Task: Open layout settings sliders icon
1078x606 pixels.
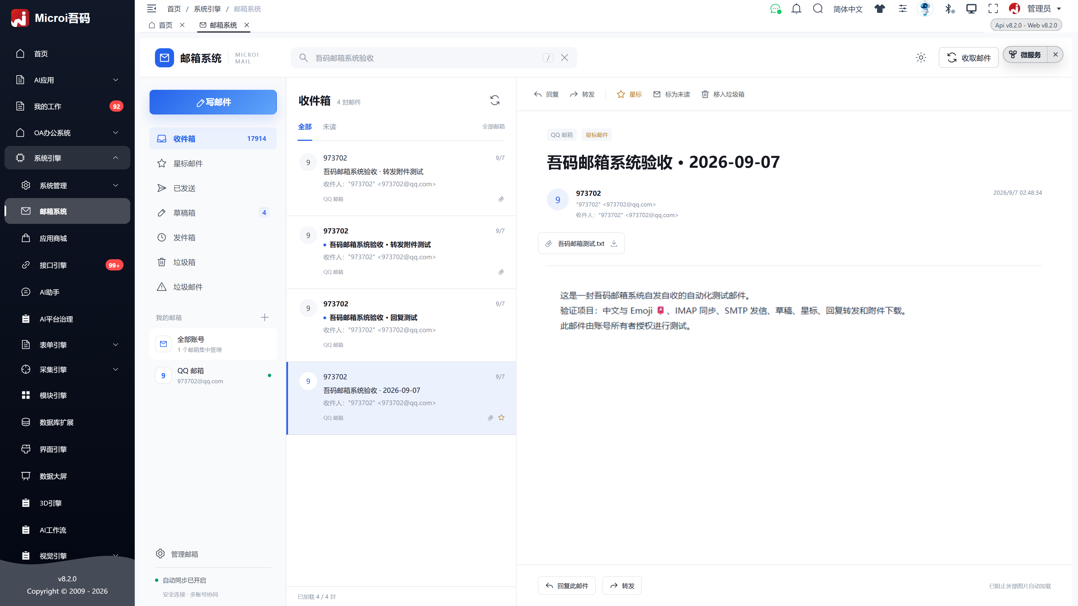Action: [x=903, y=9]
